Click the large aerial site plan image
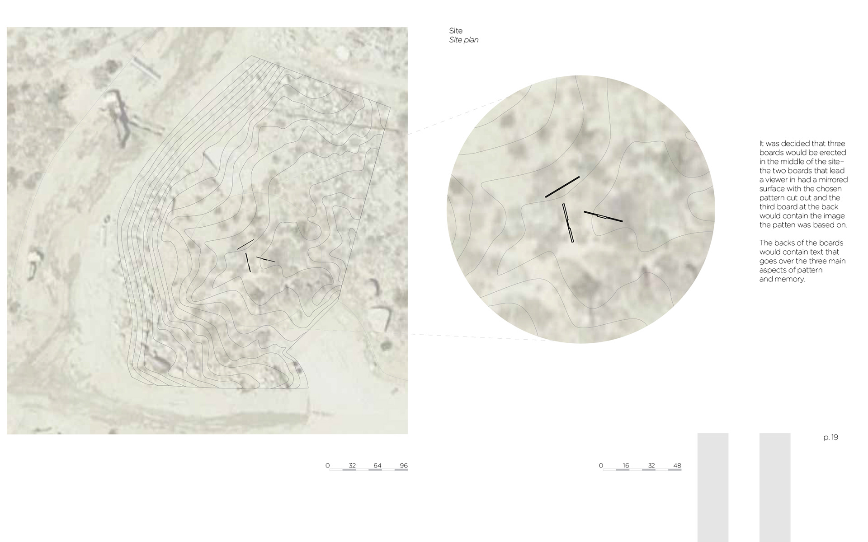Viewport: 868px width, 542px height. 207,230
